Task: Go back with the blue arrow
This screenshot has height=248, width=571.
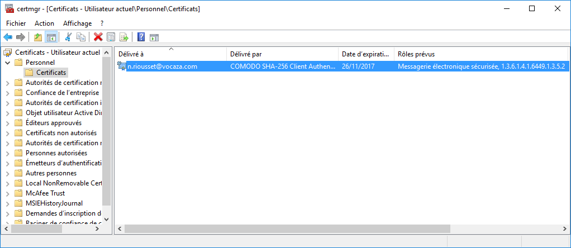Action: click(x=8, y=37)
